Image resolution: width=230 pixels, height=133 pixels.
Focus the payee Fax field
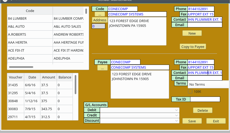pyautogui.click(x=201, y=67)
